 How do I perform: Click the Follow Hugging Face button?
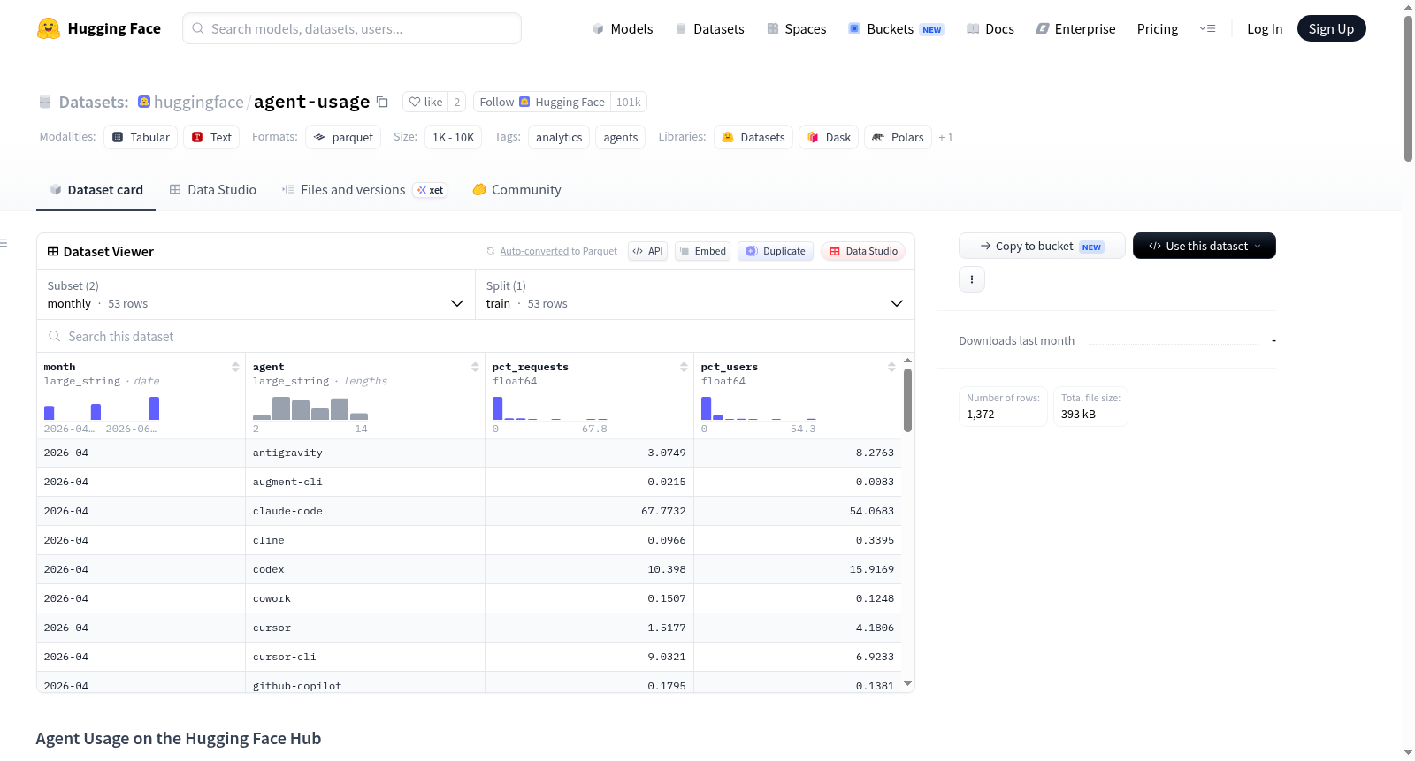(x=542, y=102)
